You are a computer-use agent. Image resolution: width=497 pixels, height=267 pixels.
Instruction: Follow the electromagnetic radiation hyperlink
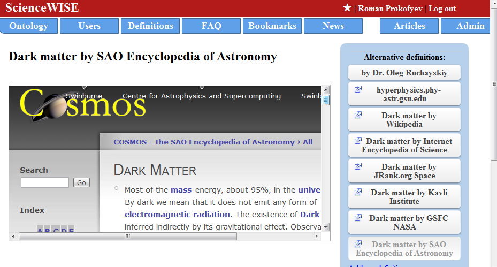click(177, 215)
